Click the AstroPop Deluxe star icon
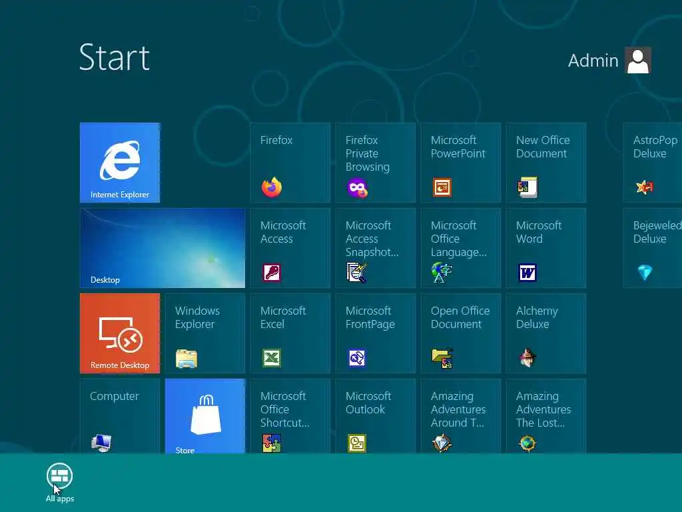This screenshot has width=682, height=512. [x=645, y=187]
